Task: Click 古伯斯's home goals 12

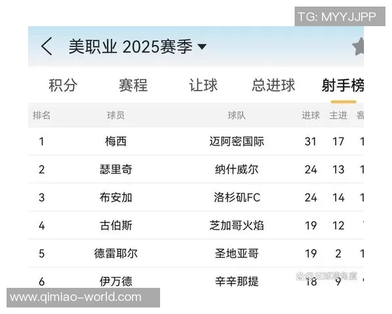Action: point(338,226)
